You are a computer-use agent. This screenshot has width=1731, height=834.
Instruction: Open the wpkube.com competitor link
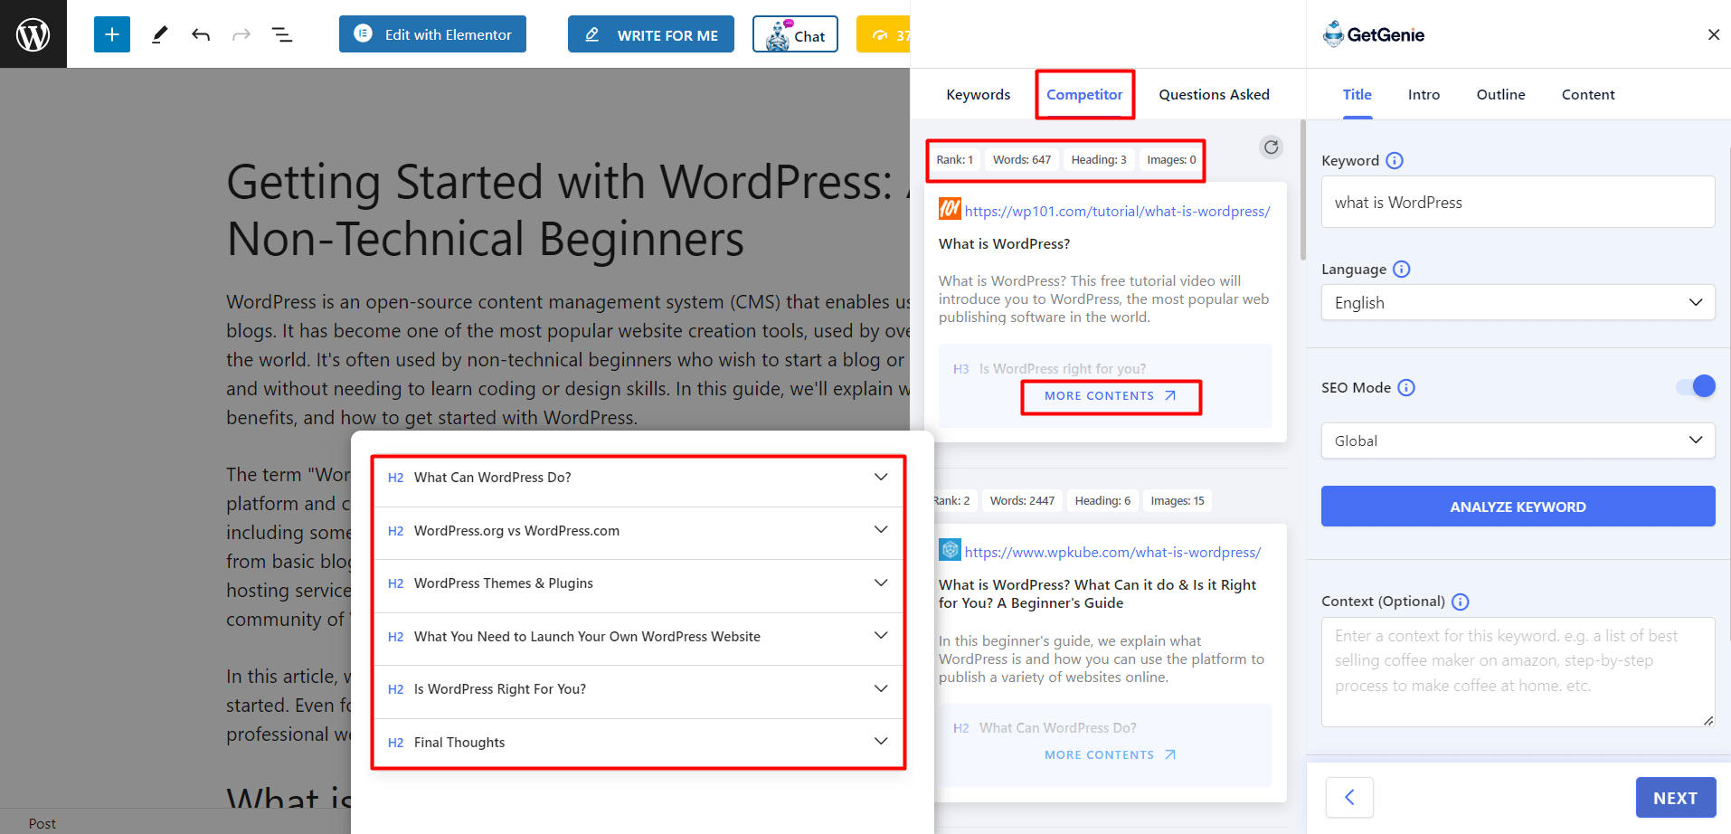[x=1112, y=552]
